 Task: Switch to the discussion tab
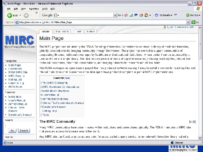[62, 32]
